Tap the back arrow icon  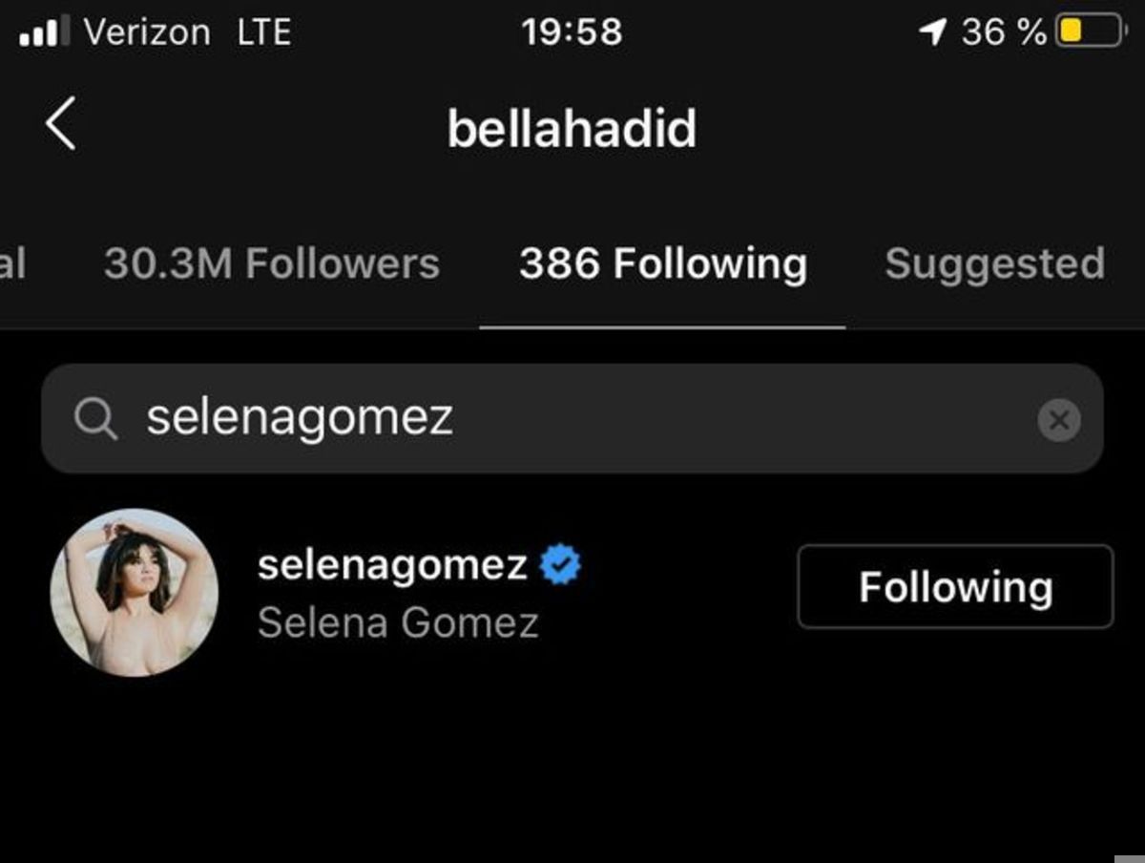(60, 124)
